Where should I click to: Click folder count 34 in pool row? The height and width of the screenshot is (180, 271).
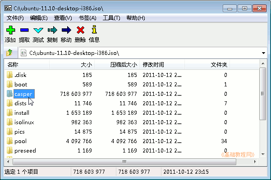tap(224, 141)
